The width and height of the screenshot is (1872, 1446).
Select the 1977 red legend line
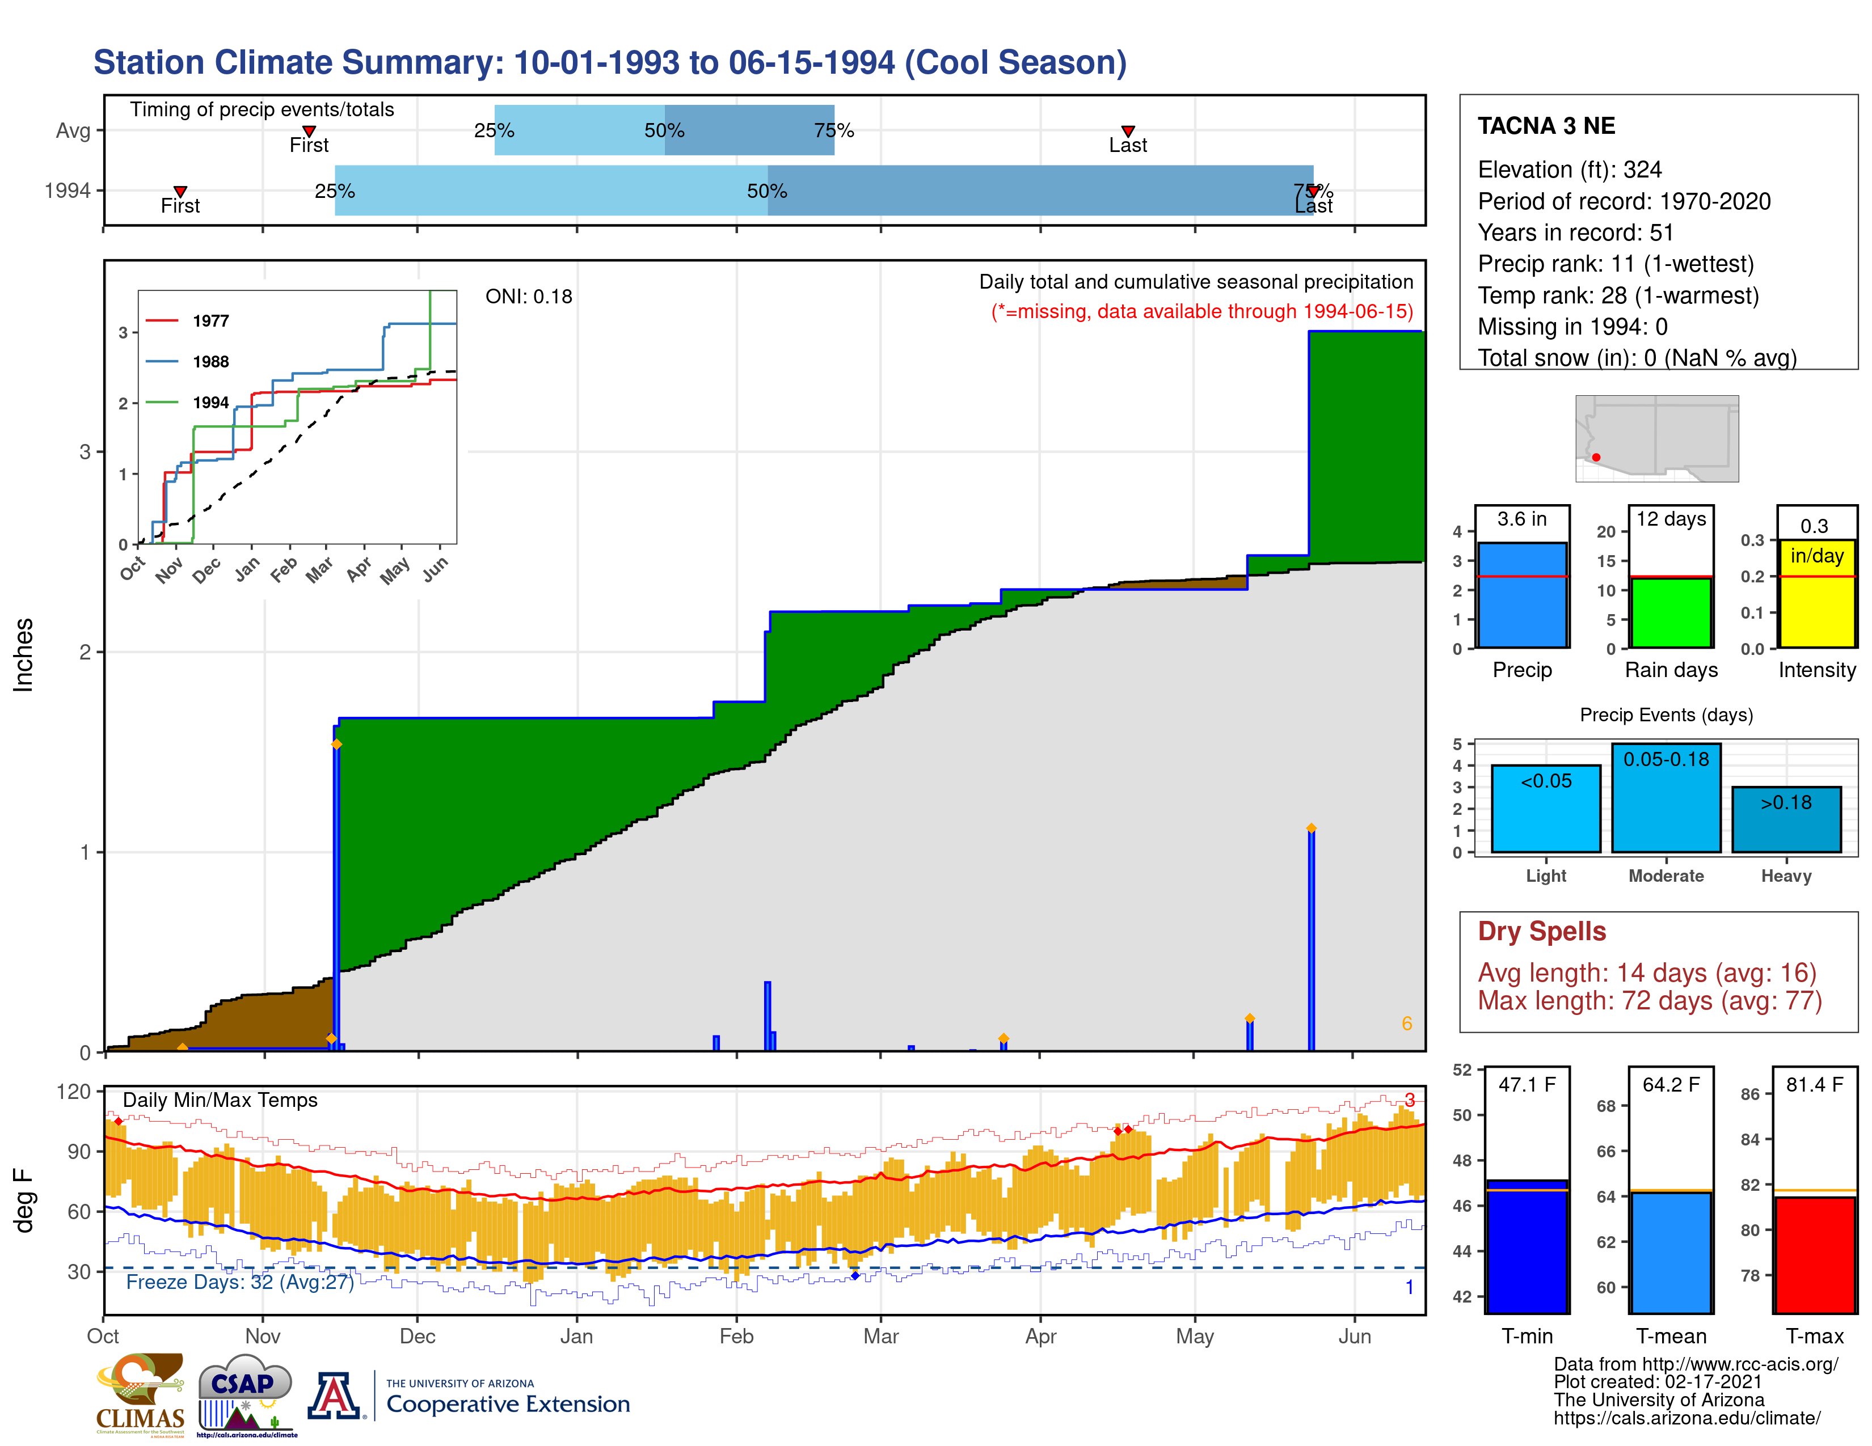coord(162,321)
